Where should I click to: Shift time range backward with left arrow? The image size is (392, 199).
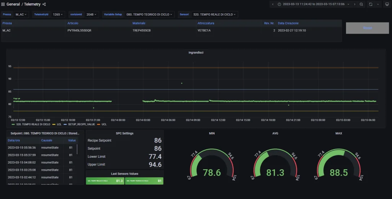[273, 4]
